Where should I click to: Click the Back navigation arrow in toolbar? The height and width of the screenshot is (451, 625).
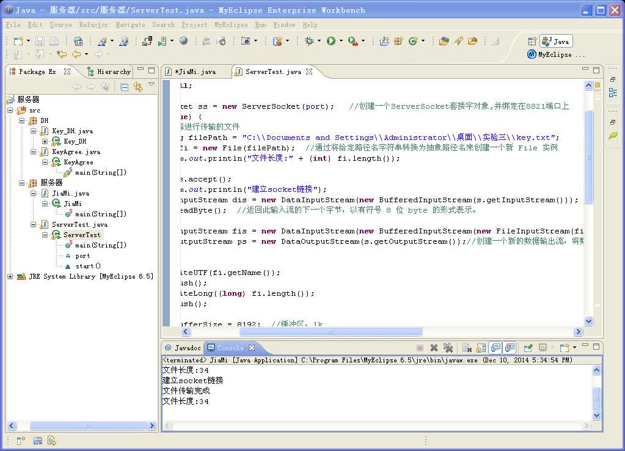[x=76, y=54]
